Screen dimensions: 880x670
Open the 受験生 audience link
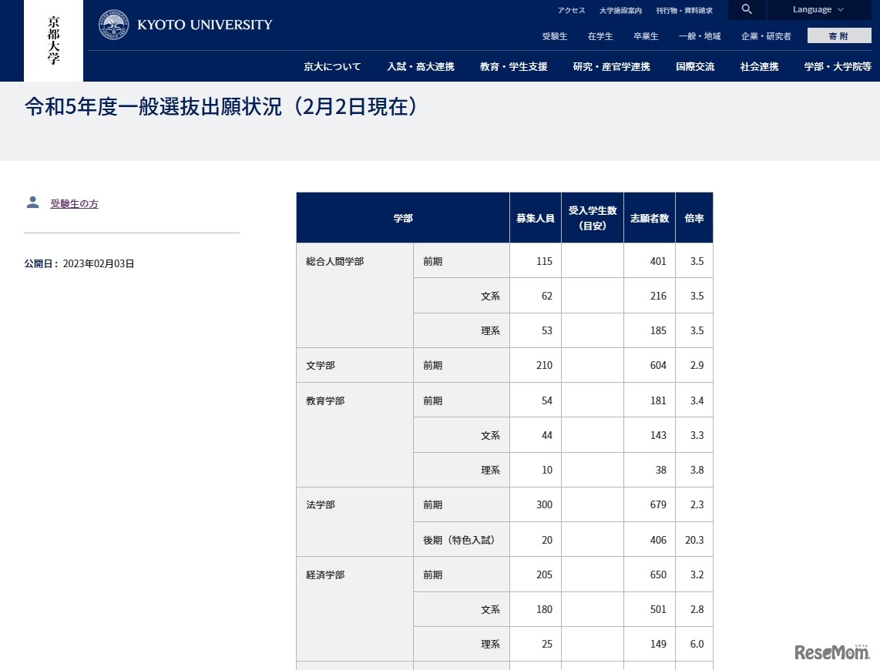click(x=554, y=36)
